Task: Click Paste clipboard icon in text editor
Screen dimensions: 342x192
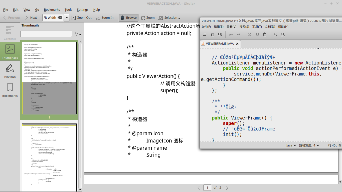Action: (x=265, y=34)
